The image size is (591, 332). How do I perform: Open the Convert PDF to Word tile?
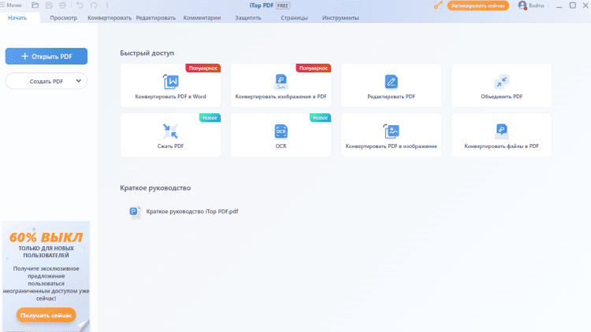click(x=170, y=87)
